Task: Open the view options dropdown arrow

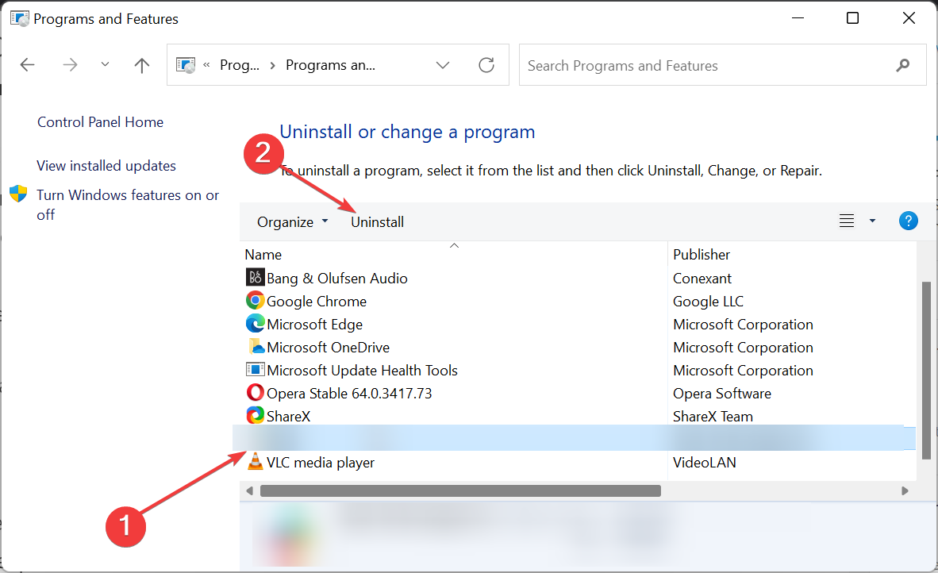Action: pos(872,221)
